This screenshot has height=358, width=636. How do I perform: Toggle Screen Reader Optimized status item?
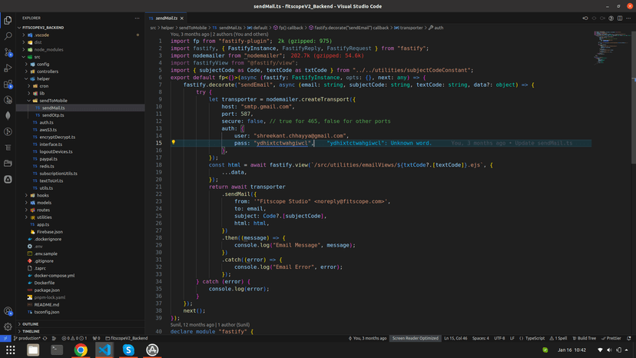tap(415, 338)
